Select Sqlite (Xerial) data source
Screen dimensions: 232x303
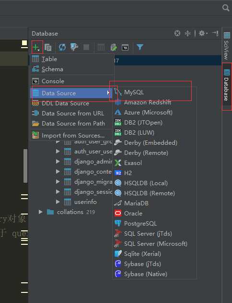coord(155,254)
